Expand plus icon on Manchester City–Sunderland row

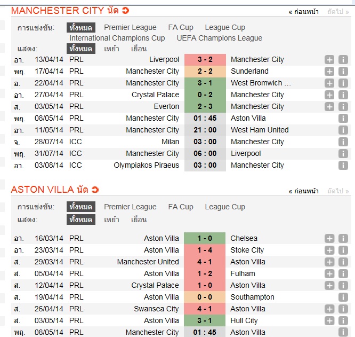[x=329, y=72]
